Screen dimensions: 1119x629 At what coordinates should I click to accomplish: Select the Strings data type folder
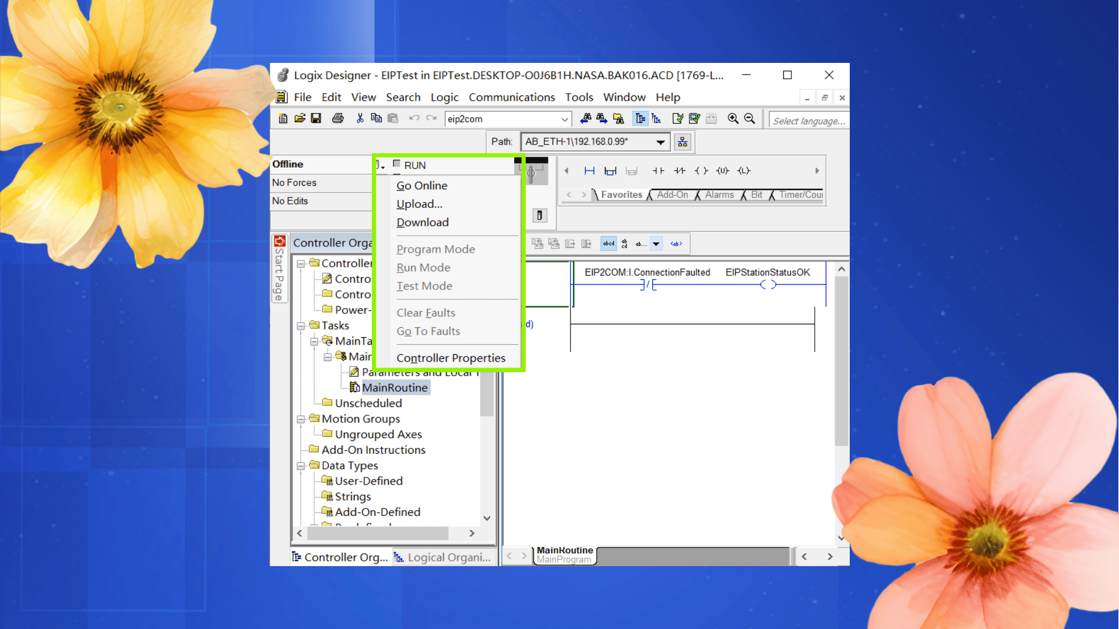[x=353, y=496]
